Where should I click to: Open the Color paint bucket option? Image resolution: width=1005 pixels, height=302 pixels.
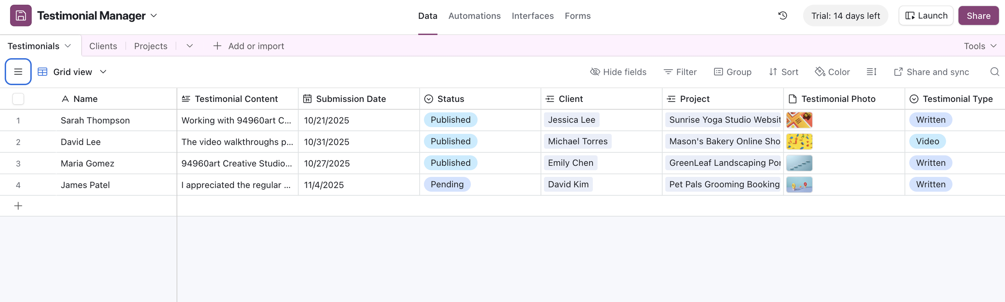[832, 72]
